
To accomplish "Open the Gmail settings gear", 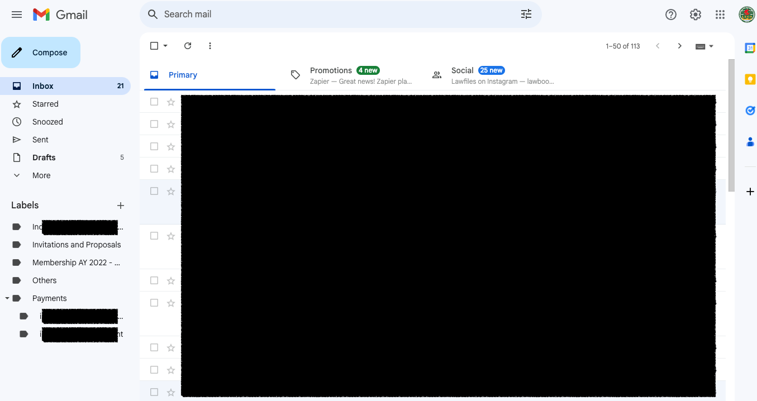I will (695, 14).
